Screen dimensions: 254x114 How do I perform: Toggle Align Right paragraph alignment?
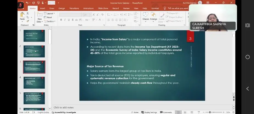[x=116, y=20]
